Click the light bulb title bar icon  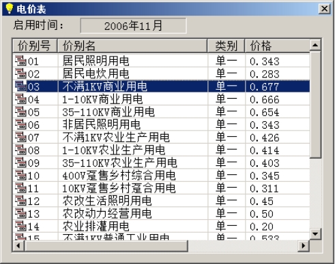pyautogui.click(x=10, y=9)
